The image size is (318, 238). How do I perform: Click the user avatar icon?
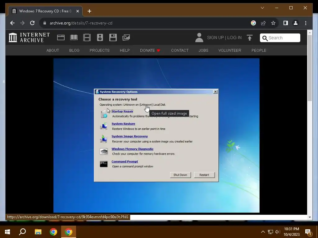click(199, 37)
